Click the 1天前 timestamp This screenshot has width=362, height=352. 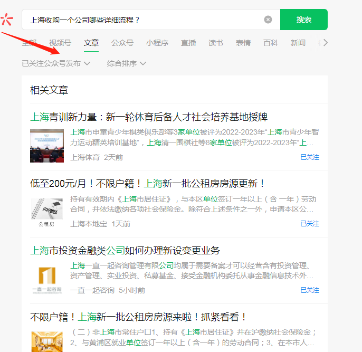pos(121,224)
